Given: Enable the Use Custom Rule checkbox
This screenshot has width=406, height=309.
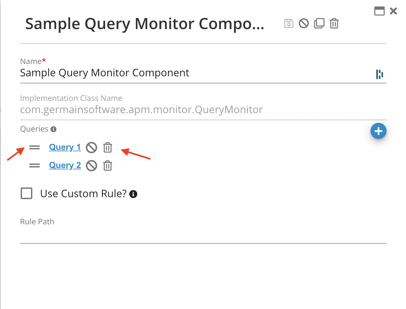Looking at the screenshot, I should [x=27, y=193].
